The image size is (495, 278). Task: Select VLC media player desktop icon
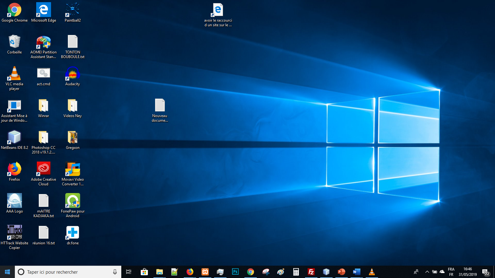click(15, 78)
